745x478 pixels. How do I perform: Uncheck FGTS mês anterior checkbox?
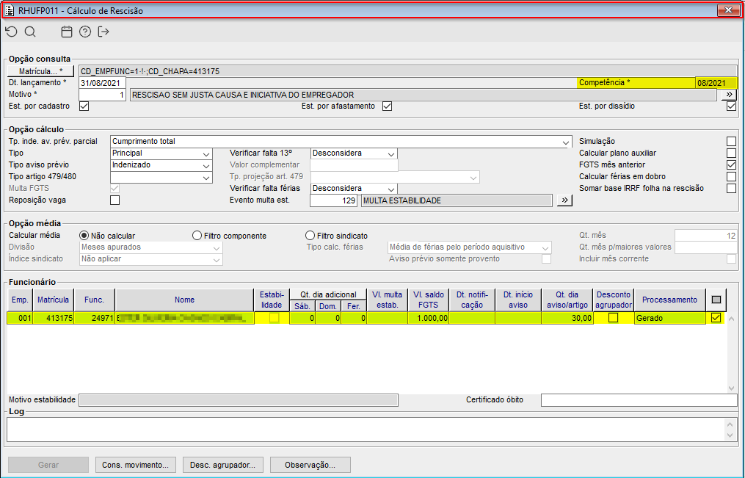731,165
